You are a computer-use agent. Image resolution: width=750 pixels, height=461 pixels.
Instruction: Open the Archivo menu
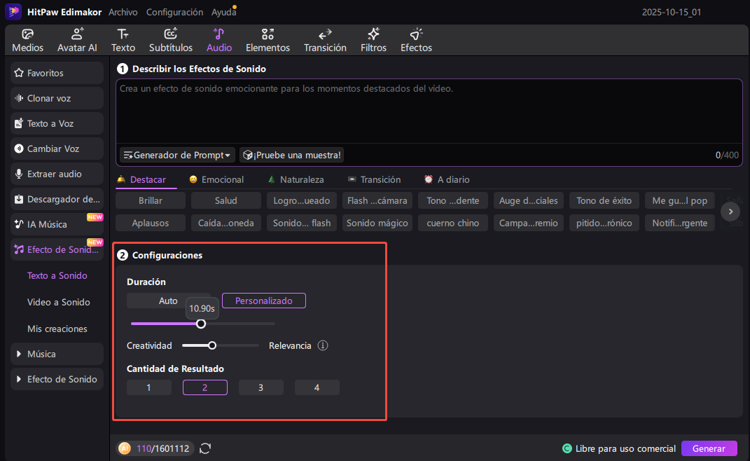pyautogui.click(x=123, y=12)
